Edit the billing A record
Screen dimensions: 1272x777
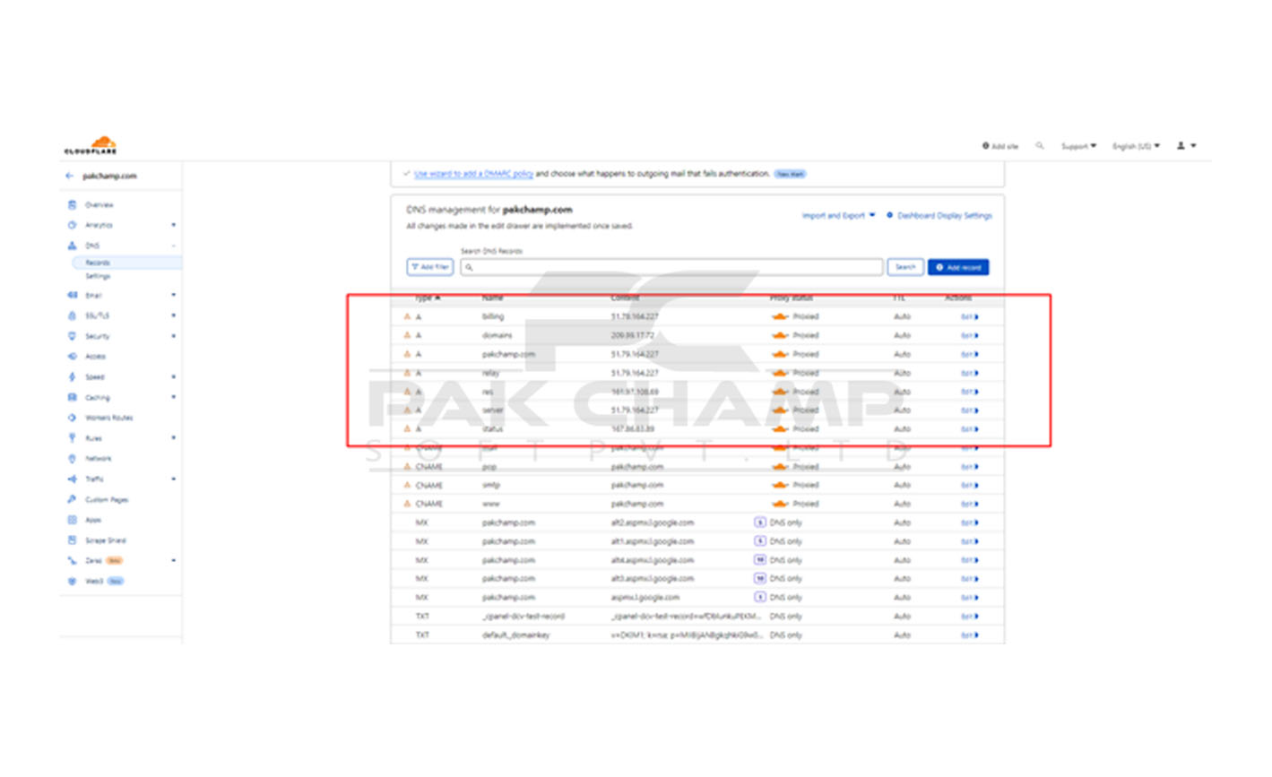969,316
